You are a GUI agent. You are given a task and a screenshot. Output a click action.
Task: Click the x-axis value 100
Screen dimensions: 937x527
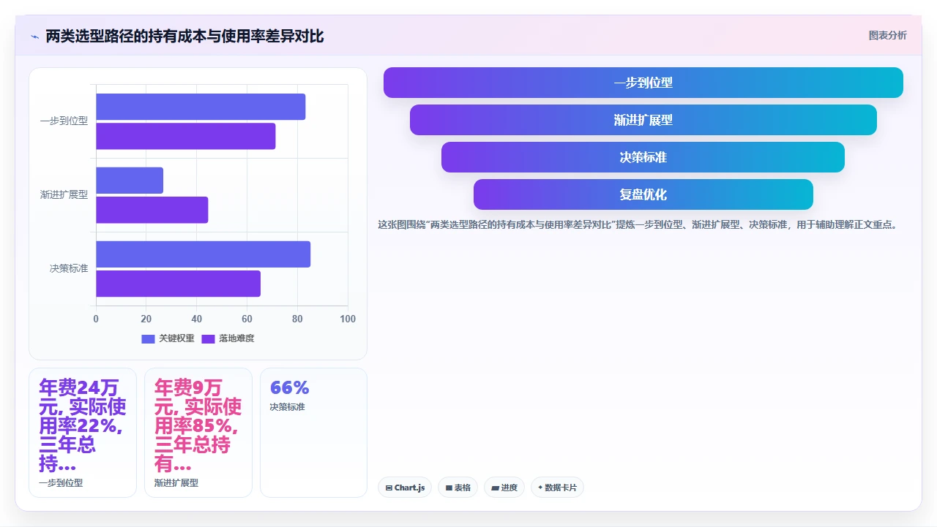tap(348, 319)
